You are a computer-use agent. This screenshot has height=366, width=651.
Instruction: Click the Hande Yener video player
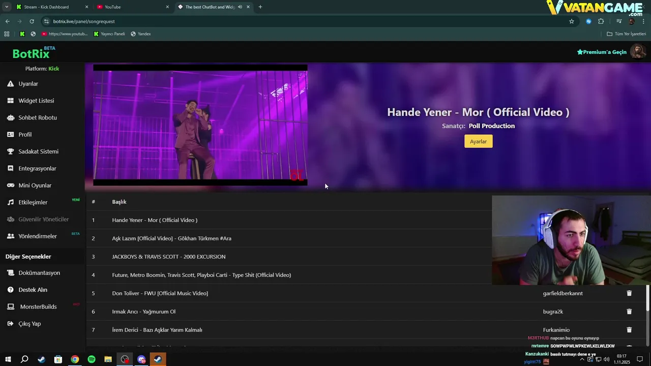(x=200, y=125)
